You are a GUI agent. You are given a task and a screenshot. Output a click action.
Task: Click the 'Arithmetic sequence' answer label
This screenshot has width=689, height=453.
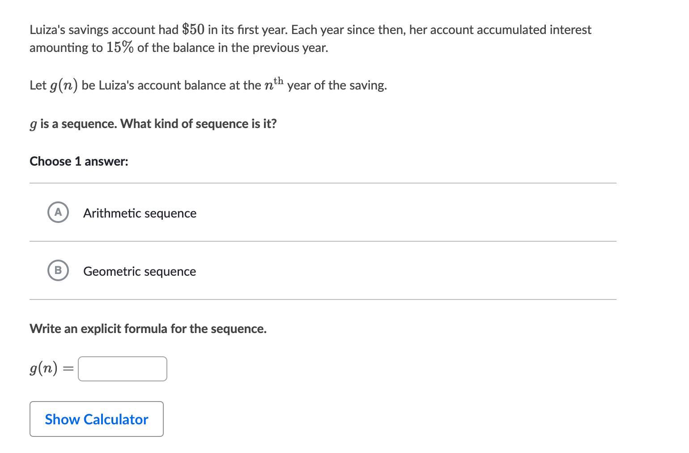tap(140, 213)
